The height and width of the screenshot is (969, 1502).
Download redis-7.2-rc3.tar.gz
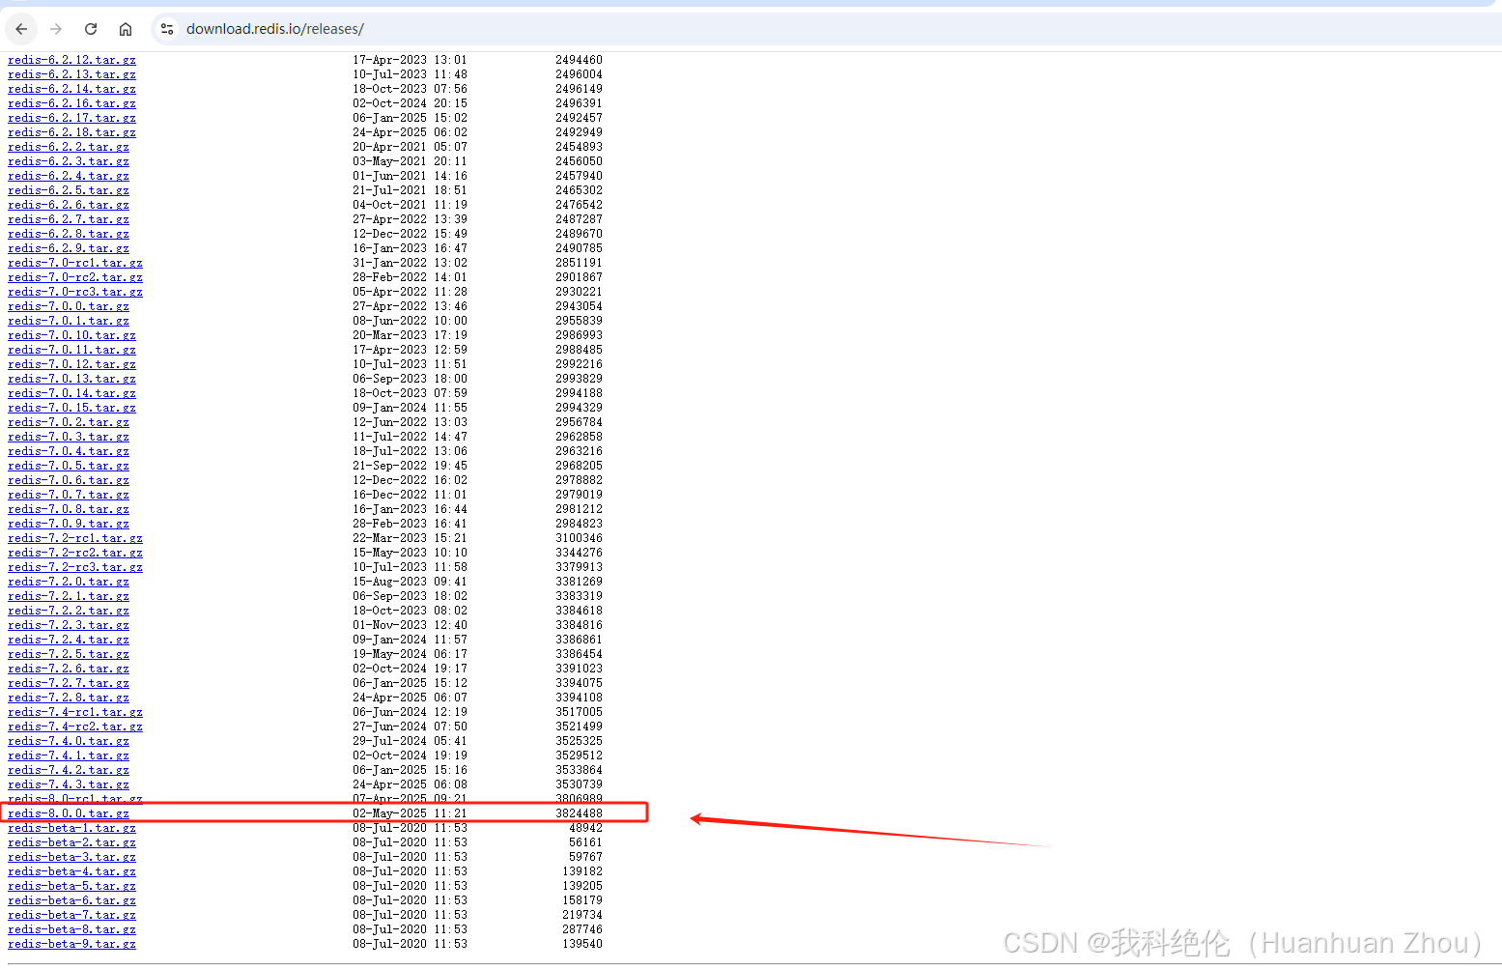pos(75,567)
